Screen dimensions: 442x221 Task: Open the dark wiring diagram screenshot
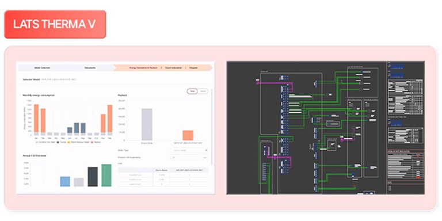pyautogui.click(x=326, y=128)
